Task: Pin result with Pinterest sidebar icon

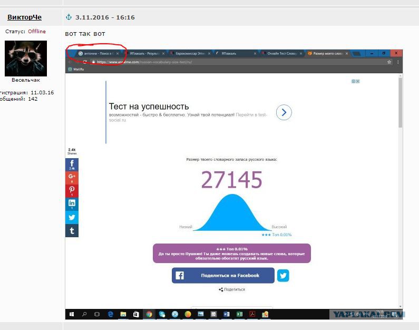Action: tap(72, 191)
